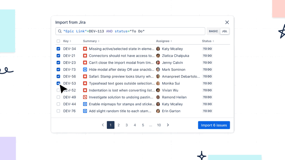Click Mark Sominon's avatar
285x160 pixels.
point(158,69)
